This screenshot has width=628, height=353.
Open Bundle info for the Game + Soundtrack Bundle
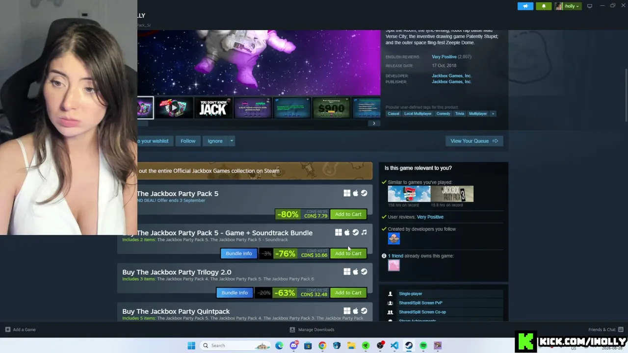click(x=239, y=253)
